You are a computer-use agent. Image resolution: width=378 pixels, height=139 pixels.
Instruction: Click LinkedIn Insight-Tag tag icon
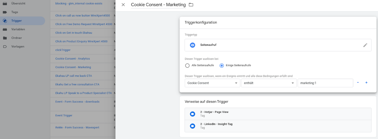[192, 126]
